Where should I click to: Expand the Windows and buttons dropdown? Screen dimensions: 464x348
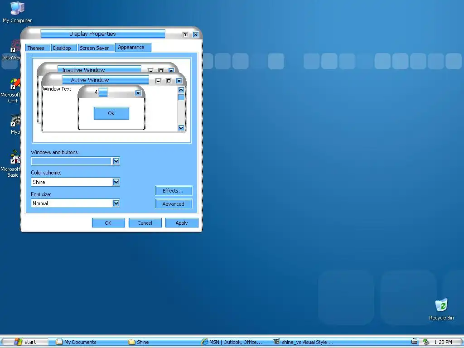[x=116, y=161]
